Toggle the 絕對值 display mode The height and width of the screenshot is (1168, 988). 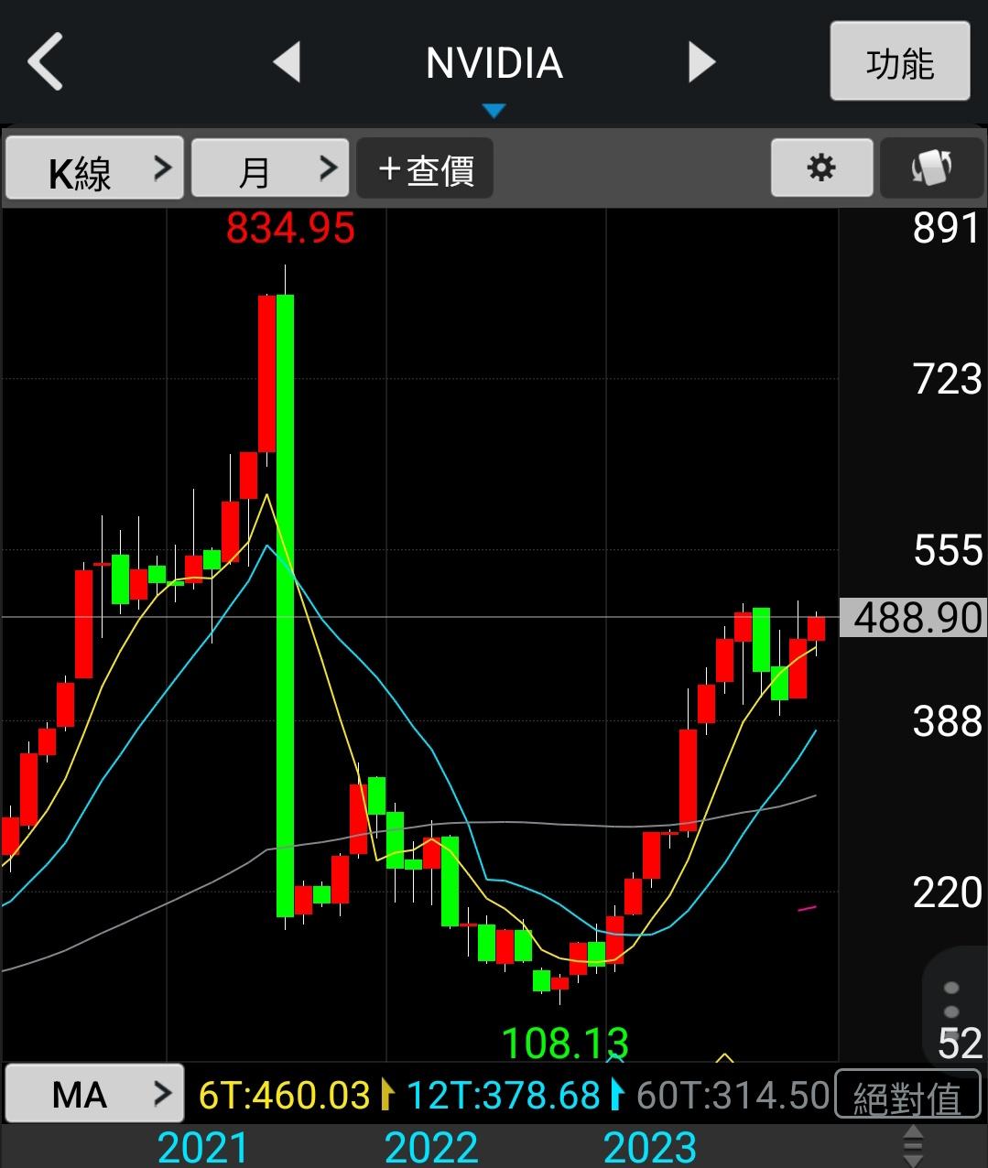(906, 1097)
